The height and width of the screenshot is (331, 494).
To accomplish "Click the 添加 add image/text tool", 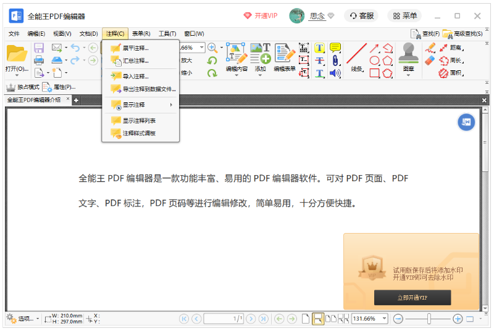I will coord(260,57).
